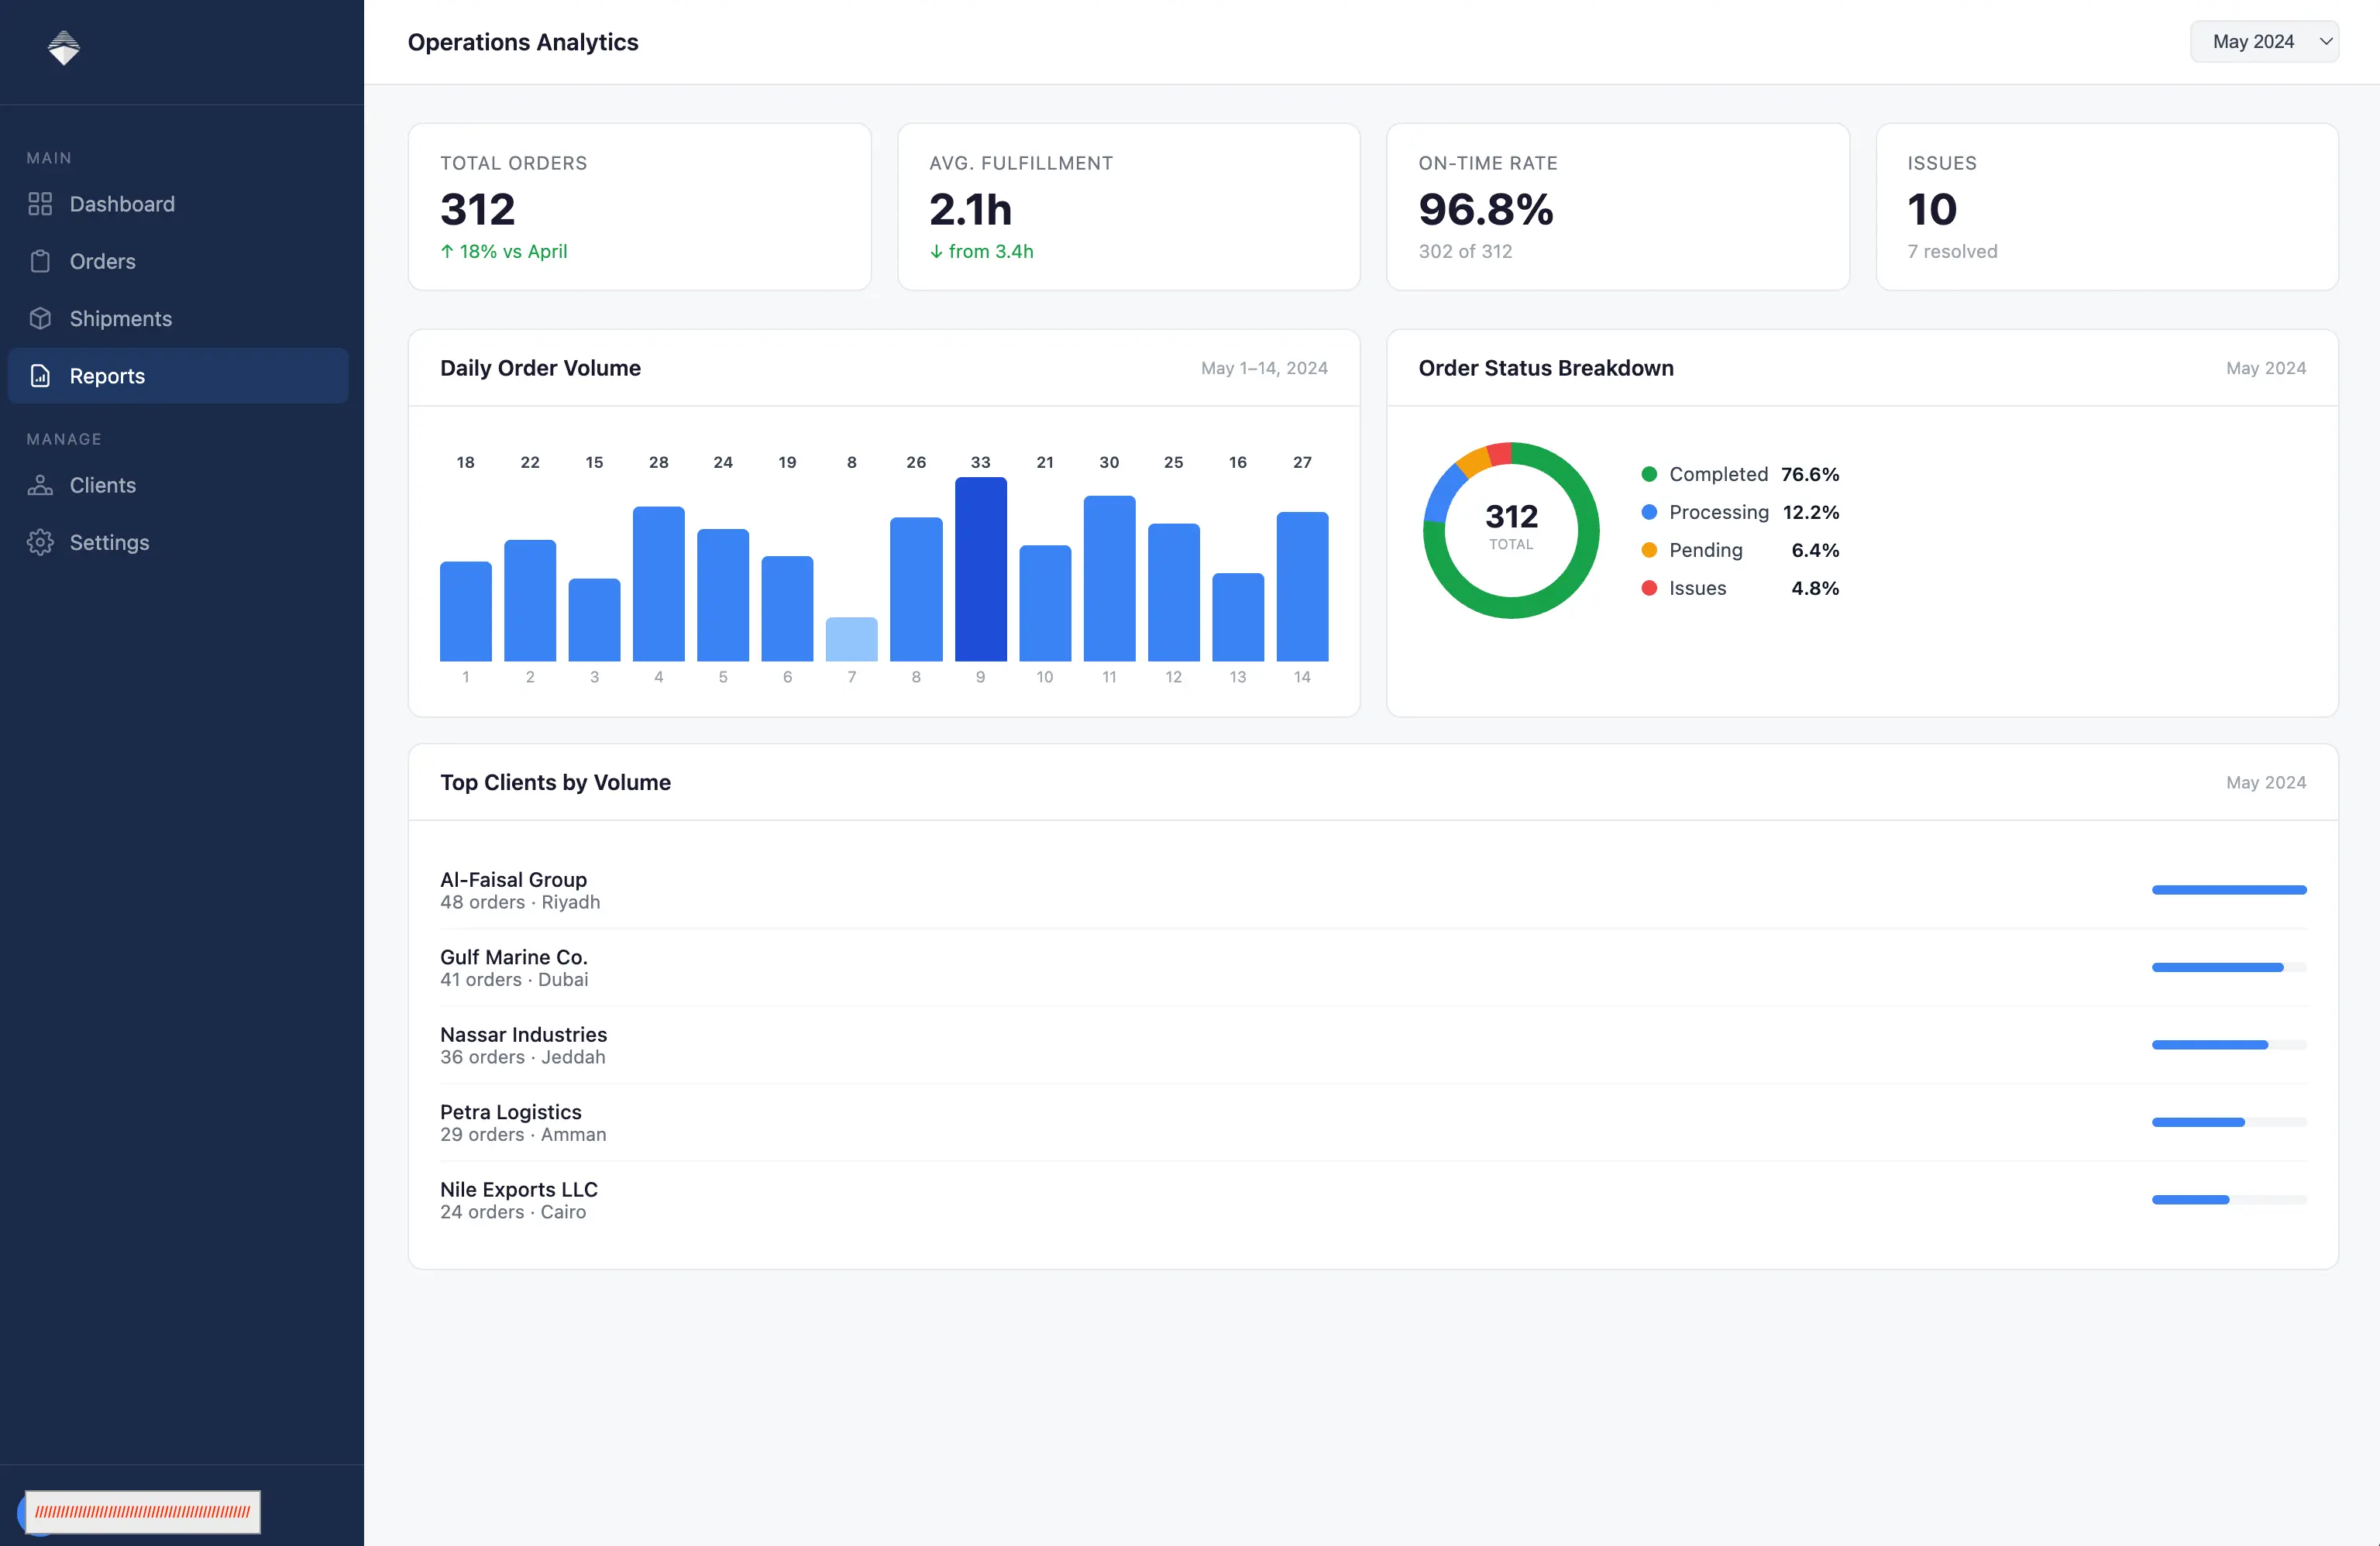Click the green Completed legend dot
2380x1546 pixels.
1649,474
